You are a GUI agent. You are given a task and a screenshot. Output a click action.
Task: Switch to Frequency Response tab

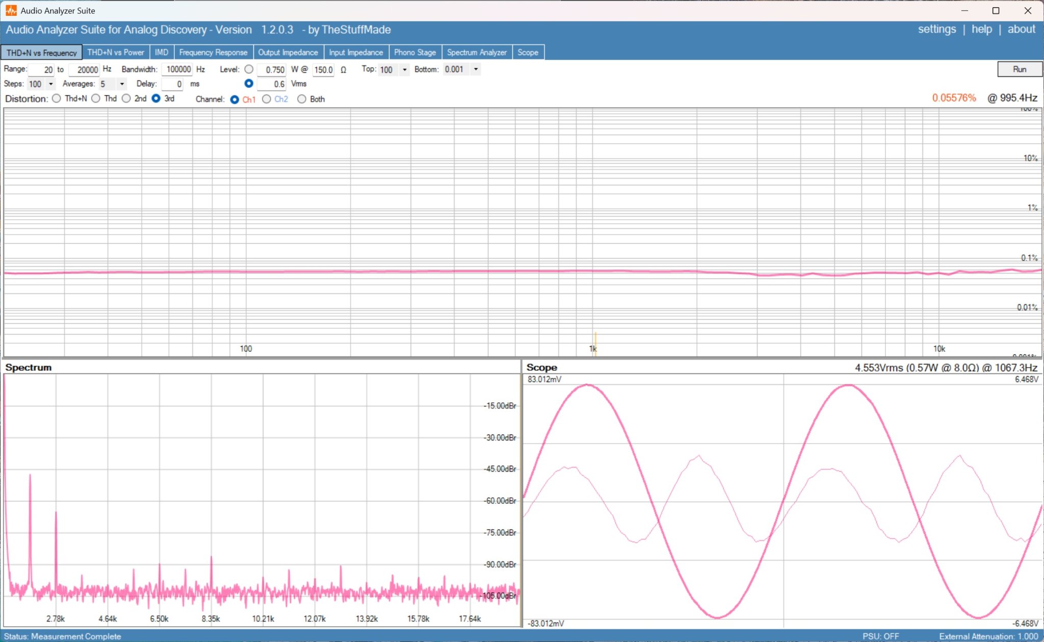(213, 52)
